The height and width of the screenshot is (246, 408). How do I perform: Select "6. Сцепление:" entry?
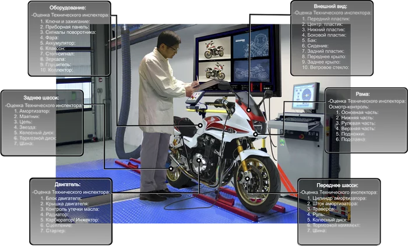point(57,225)
